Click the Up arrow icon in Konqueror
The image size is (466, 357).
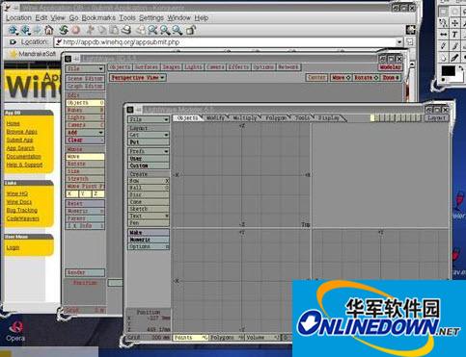14,30
